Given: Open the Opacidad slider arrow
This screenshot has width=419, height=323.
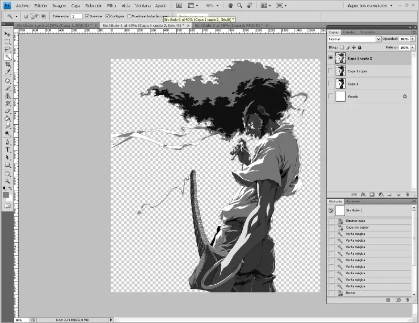Looking at the screenshot, I should point(413,39).
